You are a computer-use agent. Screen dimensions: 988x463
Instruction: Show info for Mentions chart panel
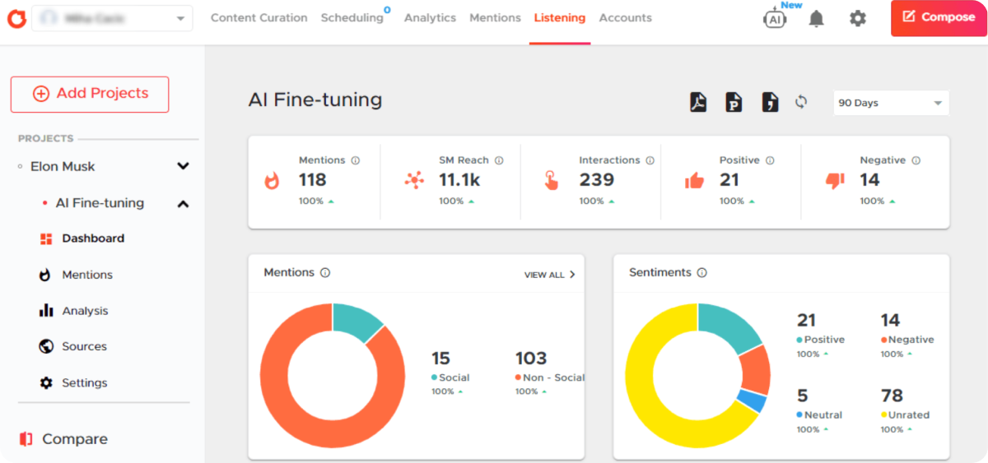point(325,272)
